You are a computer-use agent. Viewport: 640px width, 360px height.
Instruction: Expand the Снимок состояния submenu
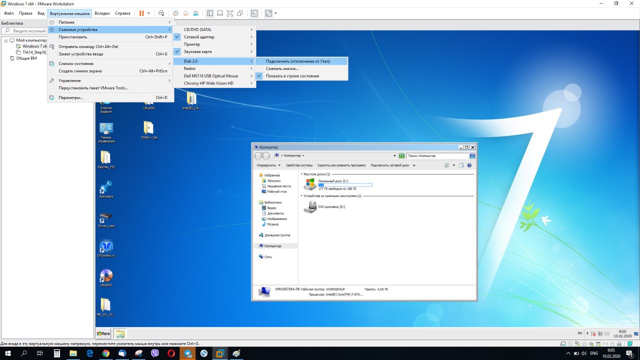click(110, 63)
